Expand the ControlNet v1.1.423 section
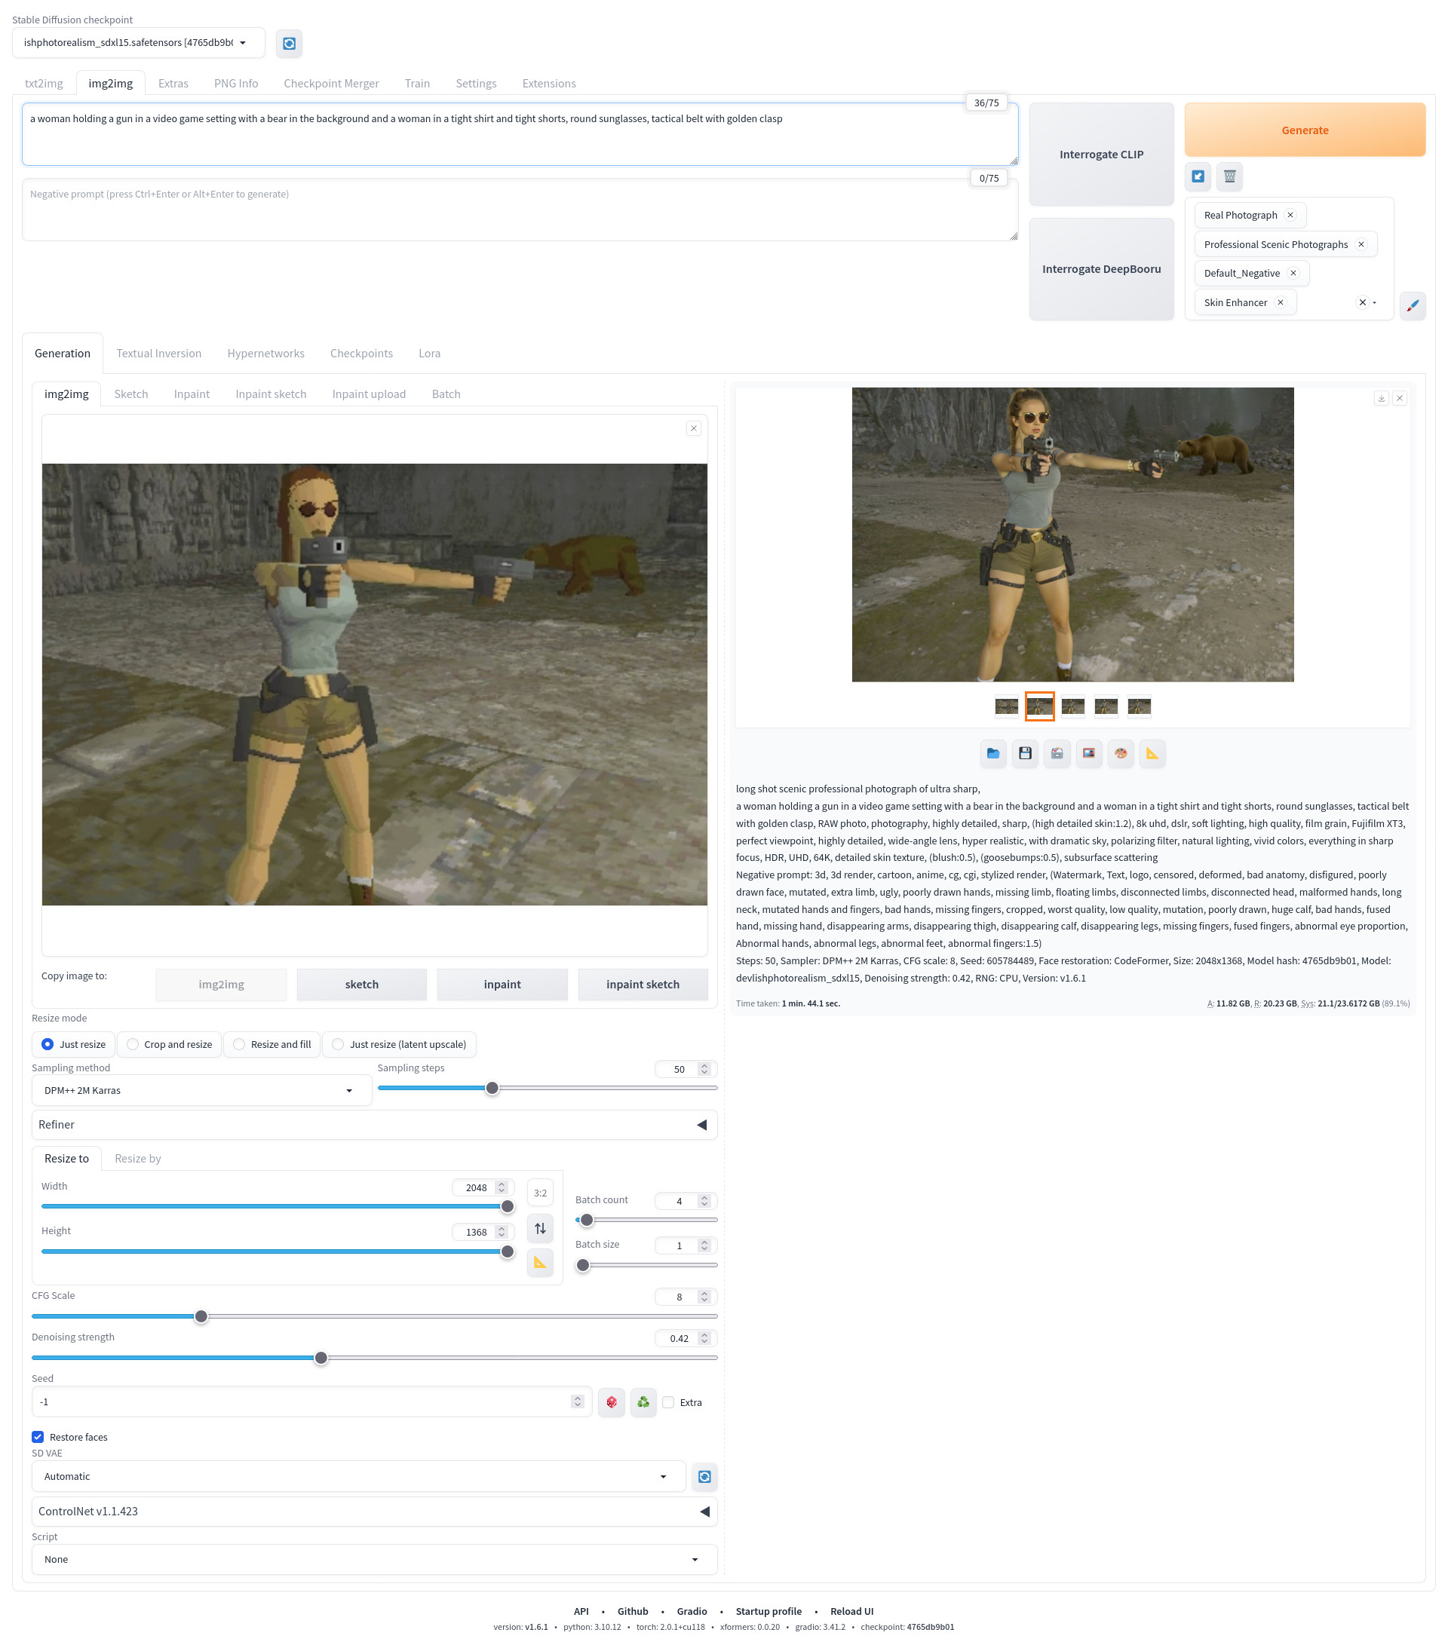The image size is (1448, 1645). coord(374,1512)
